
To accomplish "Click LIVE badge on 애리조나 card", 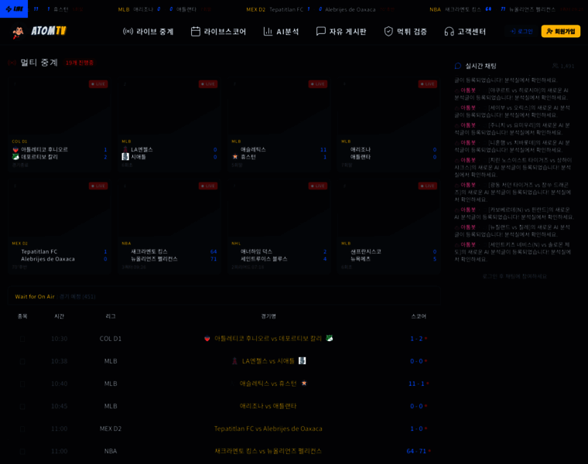I will click(428, 84).
